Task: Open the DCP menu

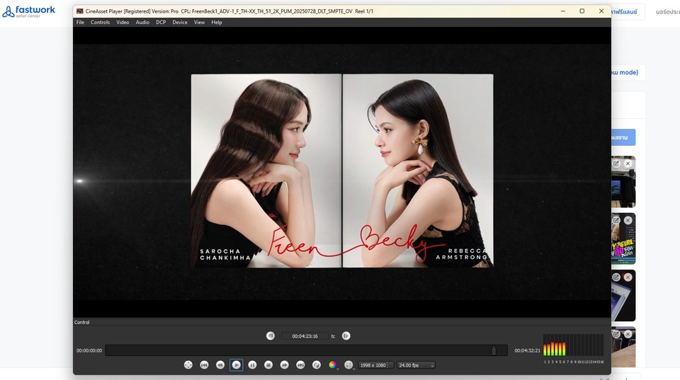Action: [161, 22]
